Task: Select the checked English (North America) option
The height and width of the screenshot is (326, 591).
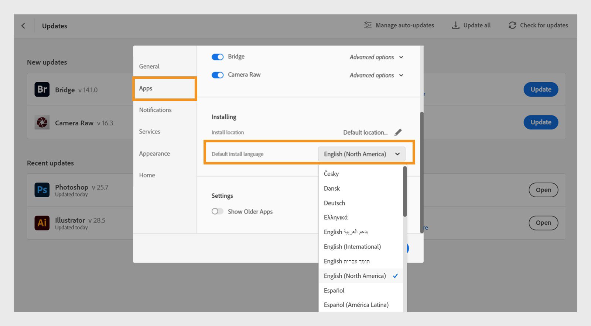Action: (x=361, y=276)
